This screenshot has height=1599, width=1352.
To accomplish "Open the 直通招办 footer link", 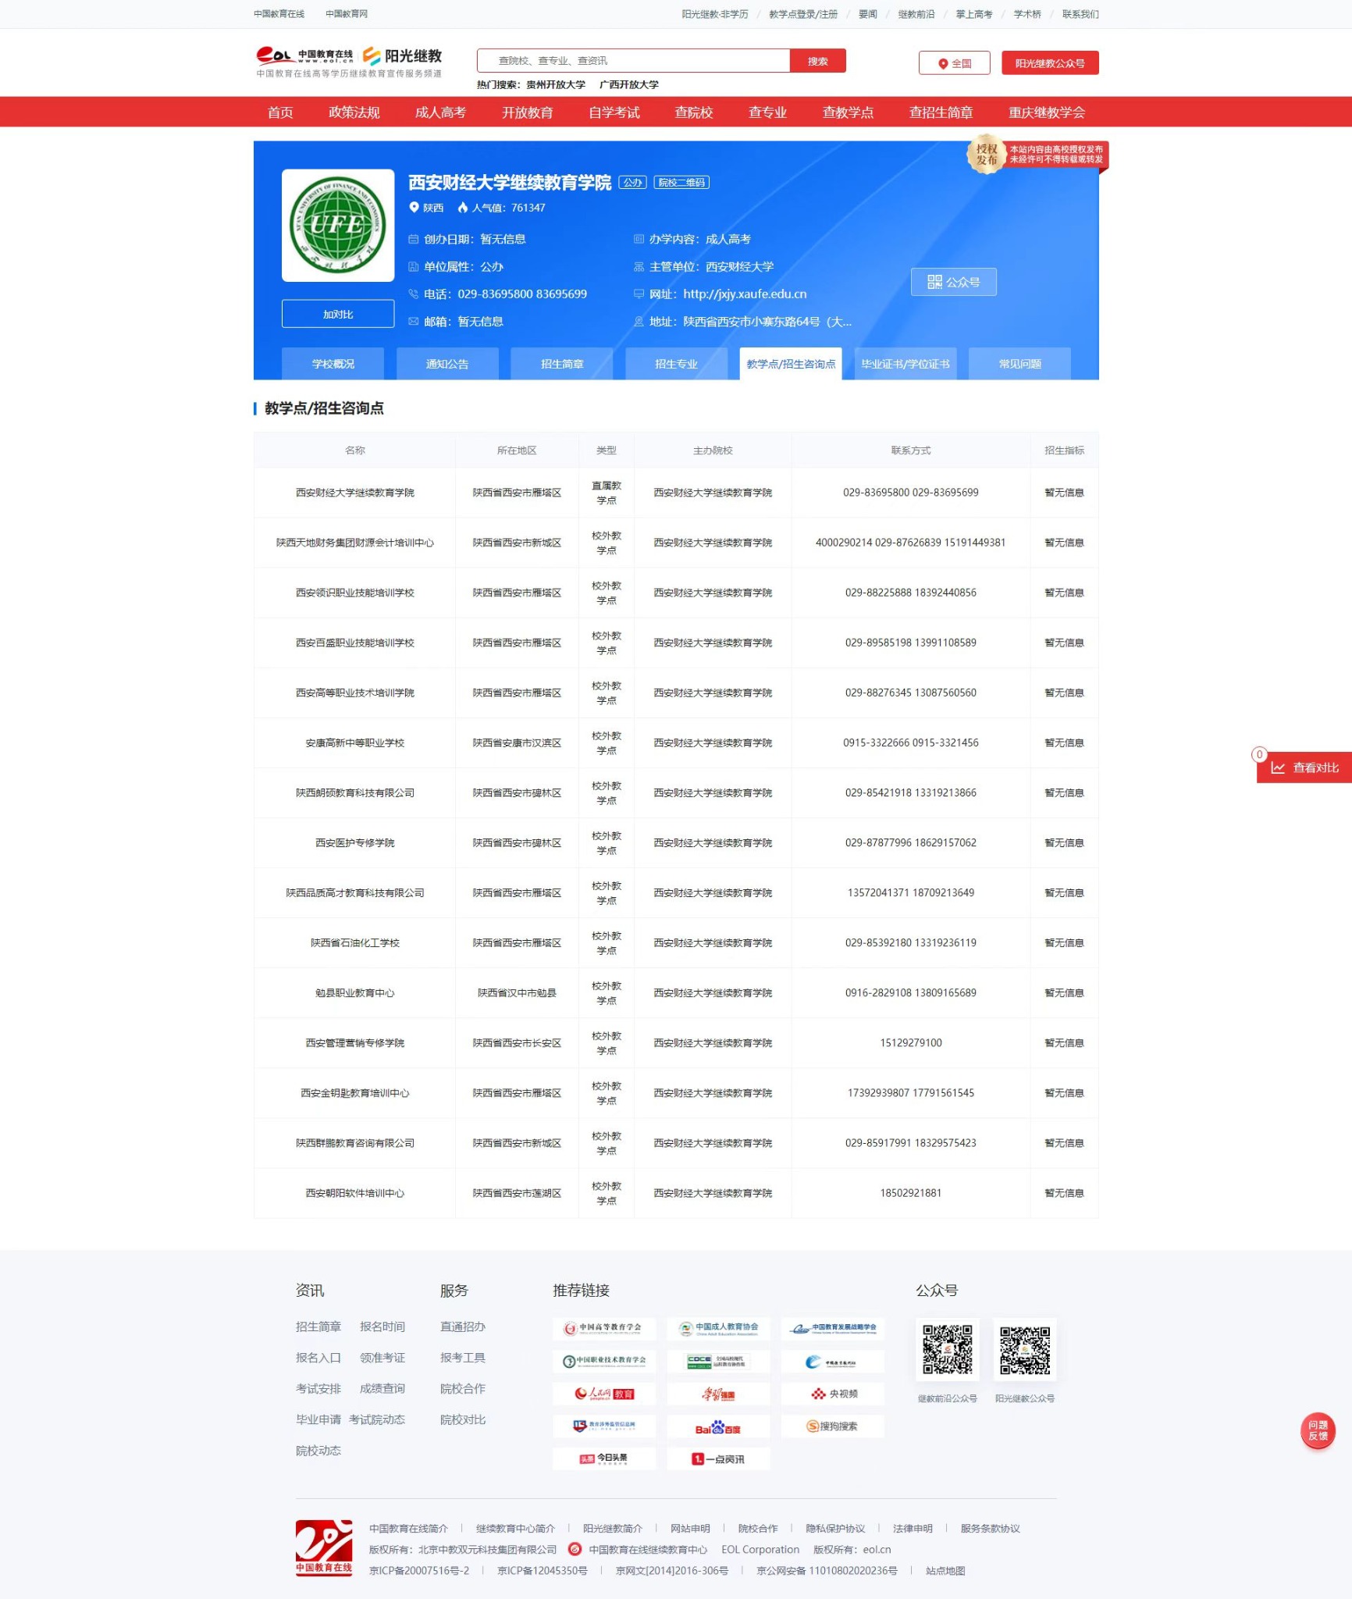I will [462, 1327].
